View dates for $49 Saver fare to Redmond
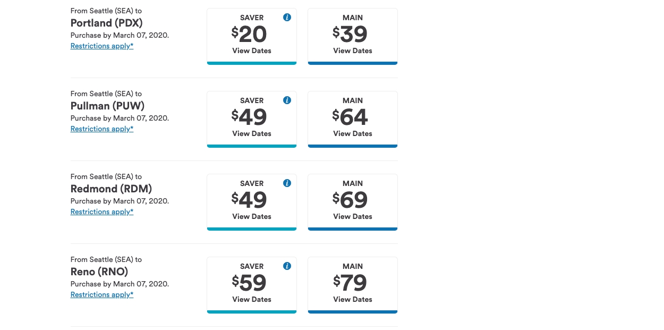The width and height of the screenshot is (664, 330). click(x=252, y=202)
